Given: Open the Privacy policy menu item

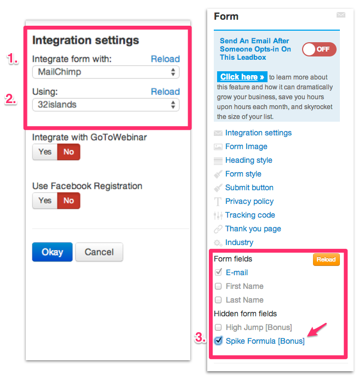Looking at the screenshot, I should click(x=249, y=201).
